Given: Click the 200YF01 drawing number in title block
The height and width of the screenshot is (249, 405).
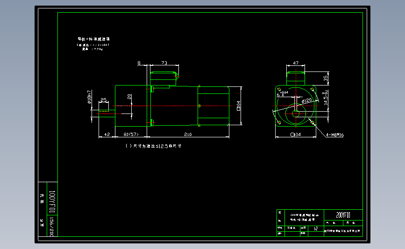Looking at the screenshot, I should (x=343, y=215).
